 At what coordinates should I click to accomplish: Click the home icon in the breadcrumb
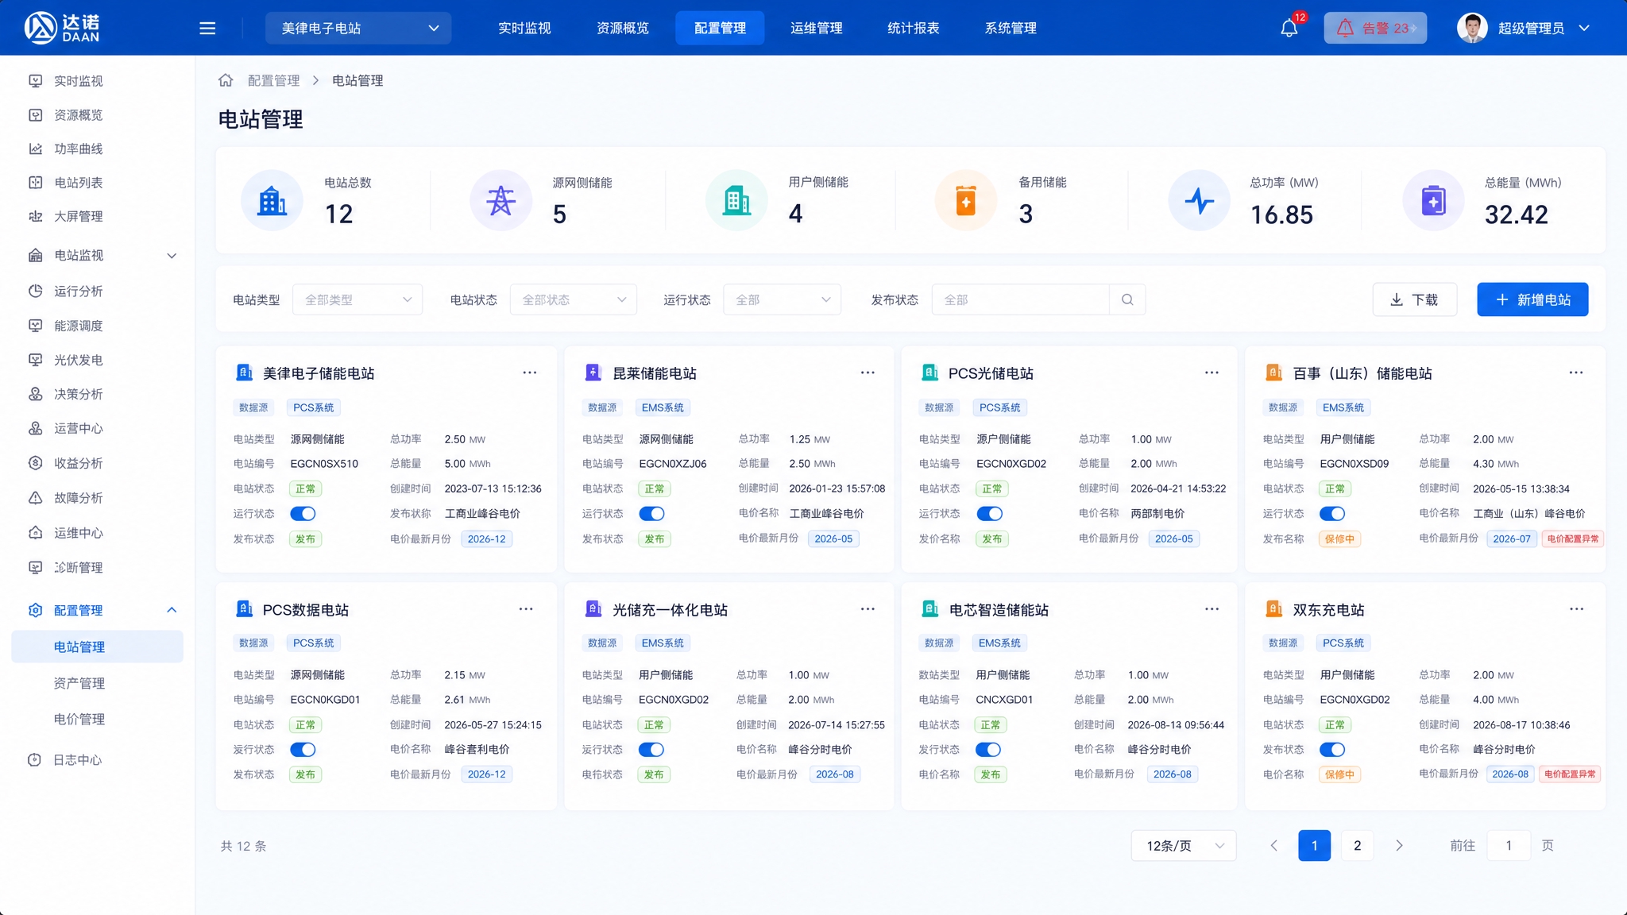pyautogui.click(x=226, y=80)
